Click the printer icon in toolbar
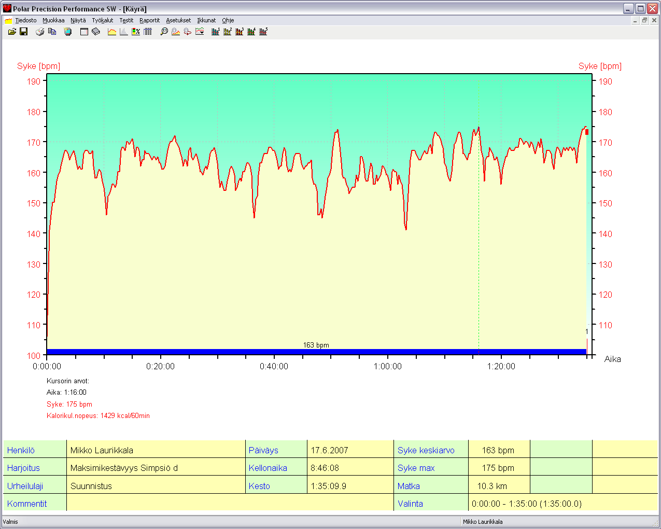 pos(40,32)
